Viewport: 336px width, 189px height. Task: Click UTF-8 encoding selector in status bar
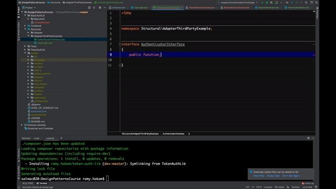click(259, 187)
